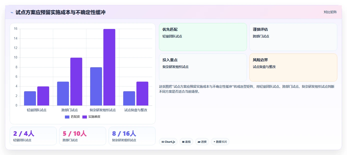The image size is (347, 155).
Task: Click the 复杂研发组织试点 x-axis label
Action: click(x=103, y=110)
